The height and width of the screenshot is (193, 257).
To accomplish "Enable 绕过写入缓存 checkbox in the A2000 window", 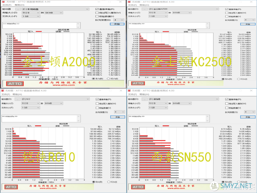I will pyautogui.click(x=97, y=12).
